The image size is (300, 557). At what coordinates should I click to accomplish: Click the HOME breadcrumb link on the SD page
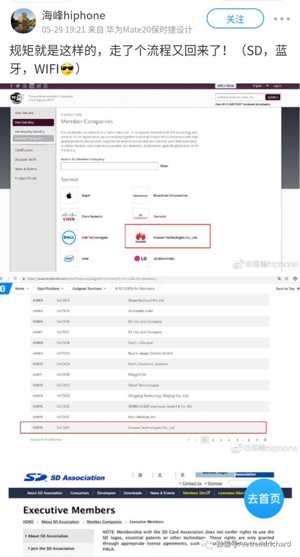tap(28, 522)
